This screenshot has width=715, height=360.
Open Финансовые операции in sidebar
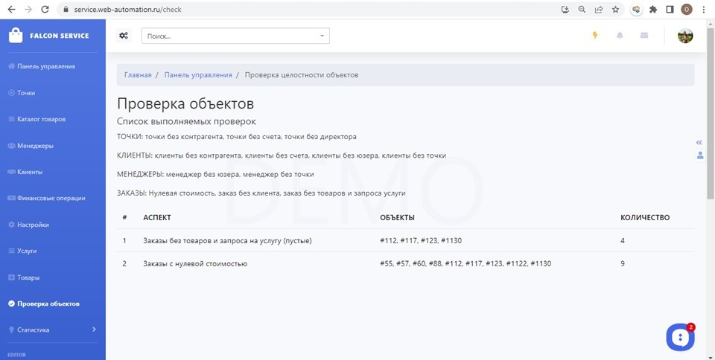(x=46, y=199)
